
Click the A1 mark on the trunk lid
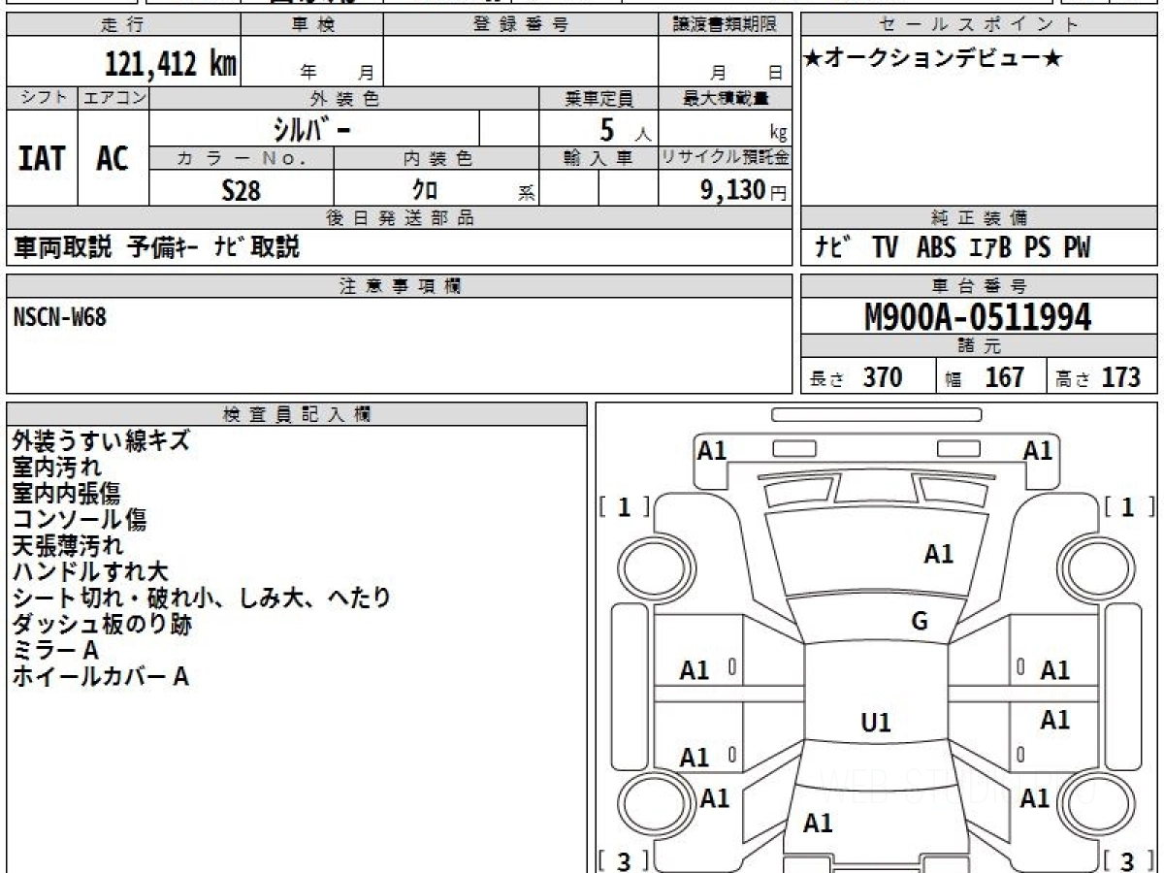pyautogui.click(x=818, y=824)
